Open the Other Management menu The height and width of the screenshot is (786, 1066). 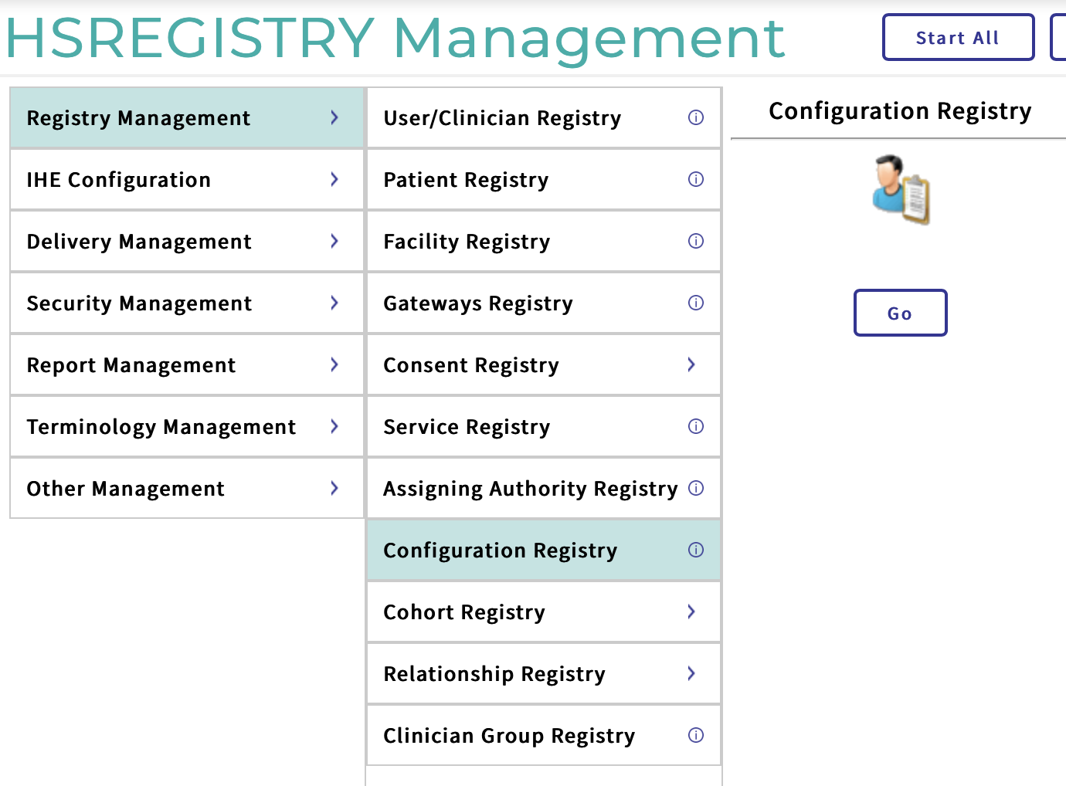click(126, 489)
